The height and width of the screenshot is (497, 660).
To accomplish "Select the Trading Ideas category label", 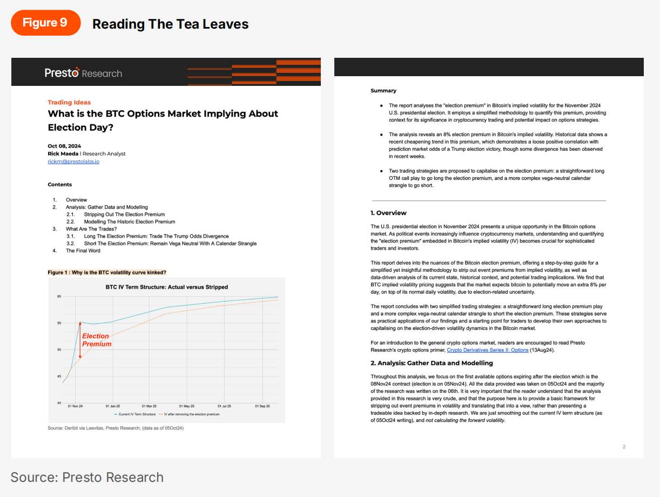I will (x=69, y=102).
